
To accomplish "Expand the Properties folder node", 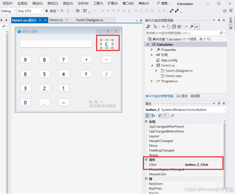I will pos(152,50).
